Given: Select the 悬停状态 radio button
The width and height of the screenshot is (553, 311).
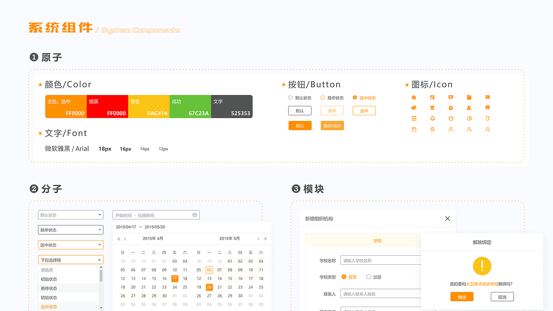Looking at the screenshot, I should point(322,98).
